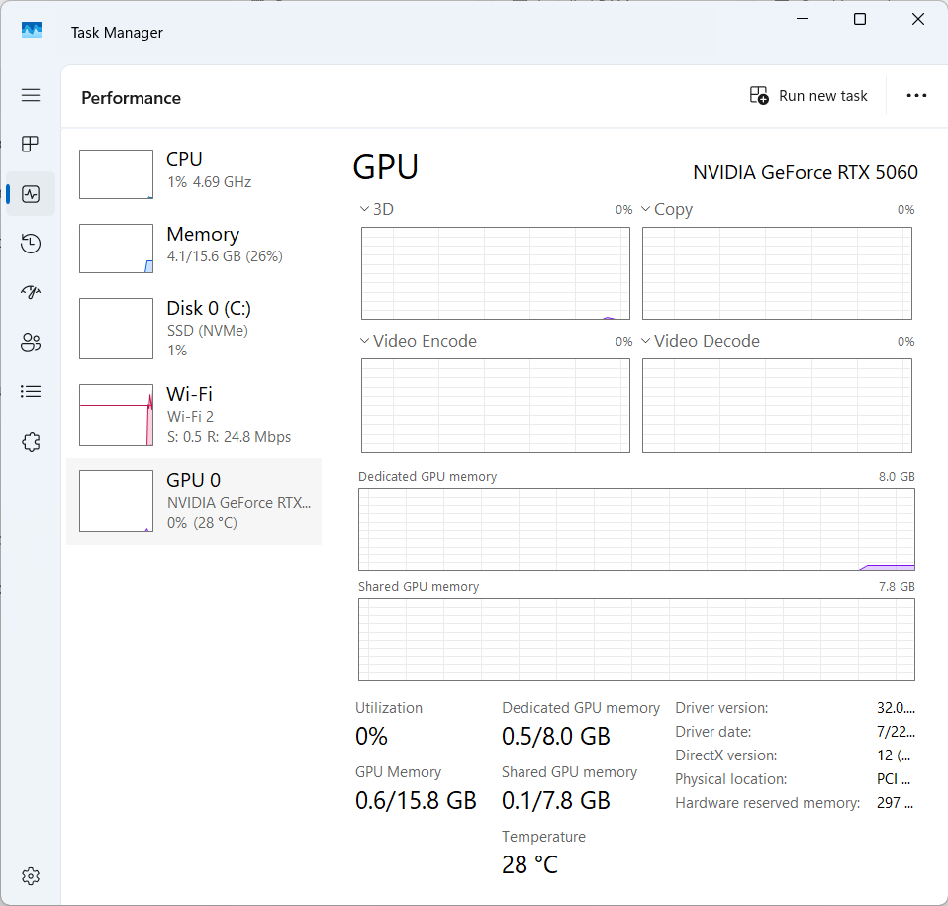948x906 pixels.
Task: Select the GPU 0 entry
Action: (194, 501)
